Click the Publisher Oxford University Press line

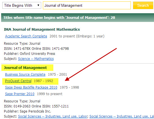(29, 54)
